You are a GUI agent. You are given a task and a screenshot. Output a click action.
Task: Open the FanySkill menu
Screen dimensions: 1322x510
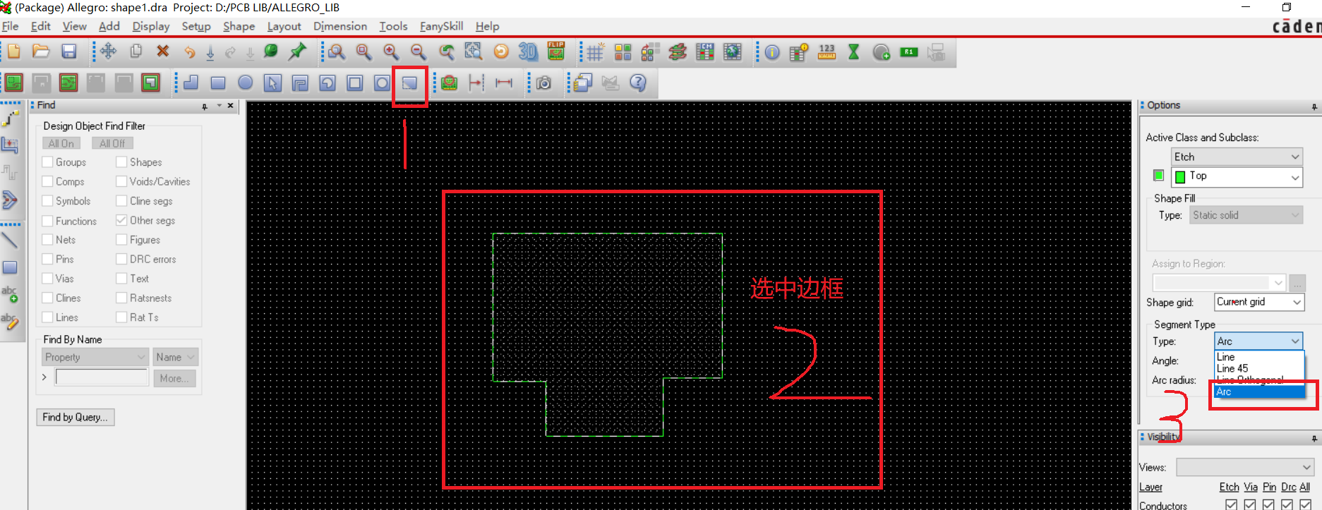(441, 26)
